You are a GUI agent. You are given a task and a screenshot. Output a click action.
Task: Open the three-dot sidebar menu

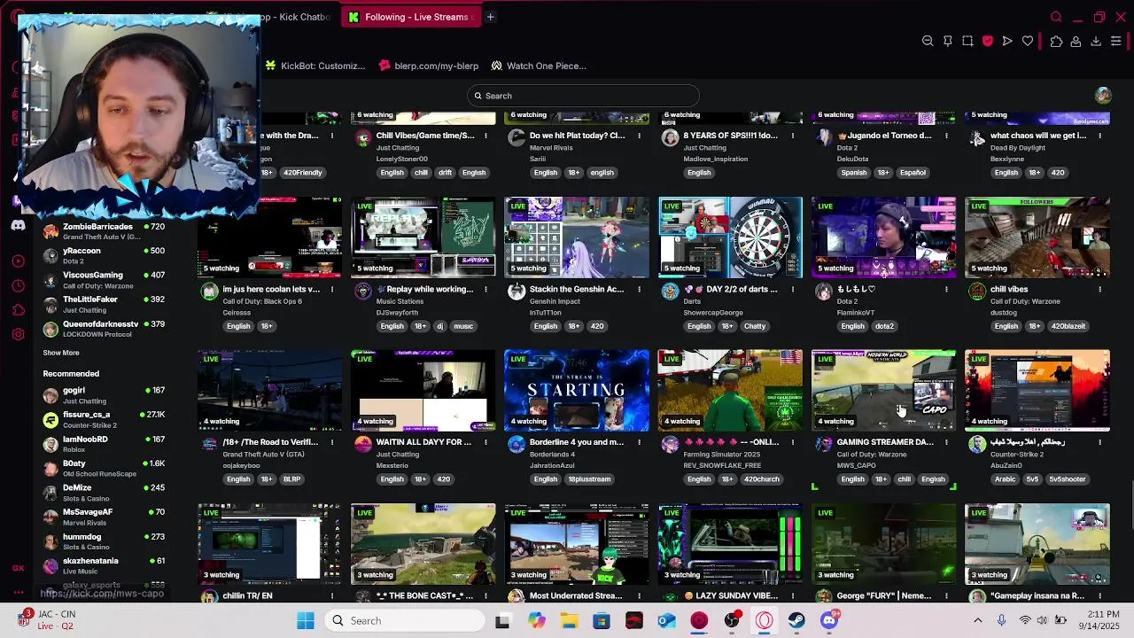click(18, 592)
